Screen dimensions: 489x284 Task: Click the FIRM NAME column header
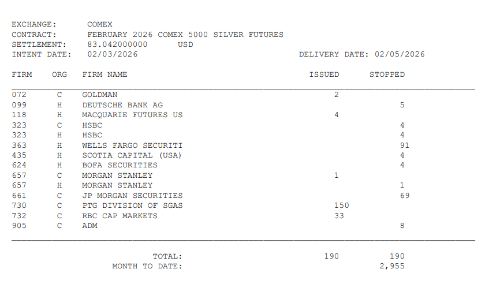click(x=105, y=75)
